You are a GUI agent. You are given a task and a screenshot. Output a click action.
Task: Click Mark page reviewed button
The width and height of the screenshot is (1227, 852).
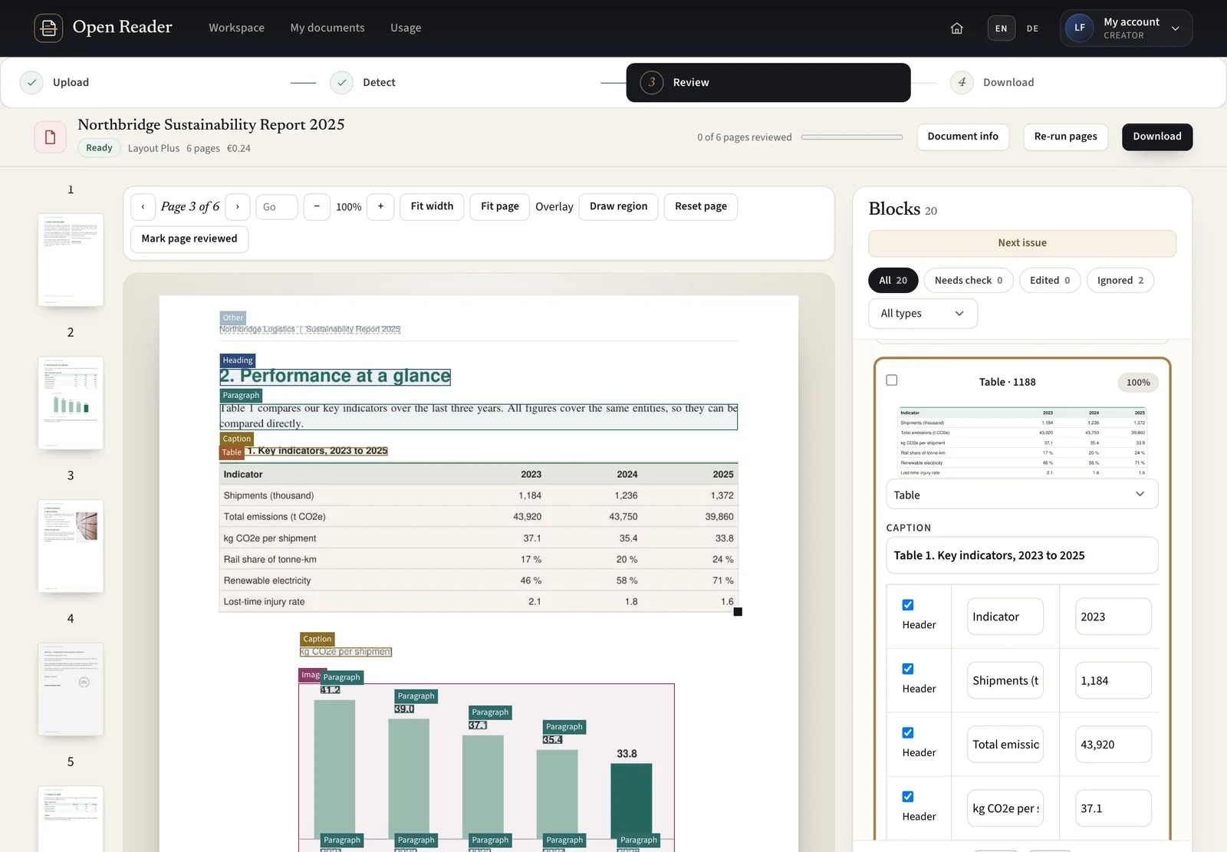[189, 239]
